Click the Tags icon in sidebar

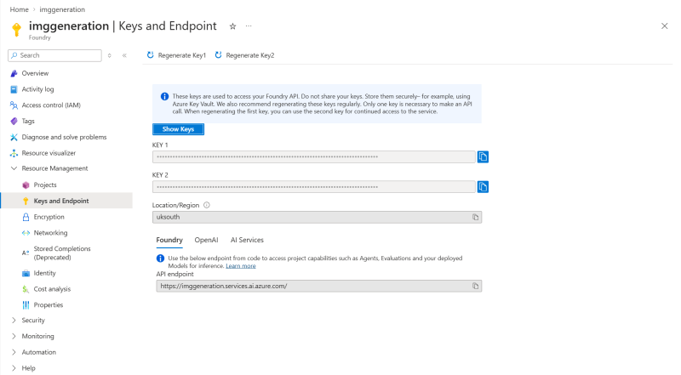click(x=14, y=121)
